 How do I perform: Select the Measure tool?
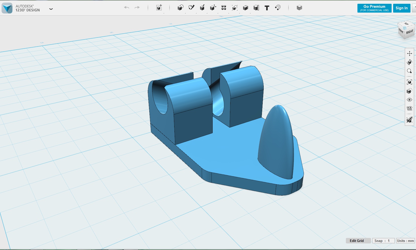(256, 8)
